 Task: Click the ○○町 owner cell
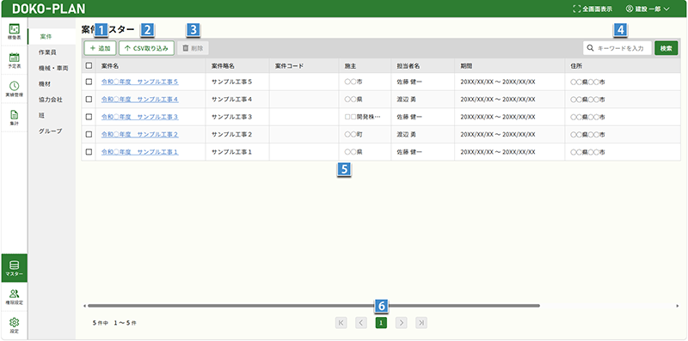pyautogui.click(x=365, y=134)
